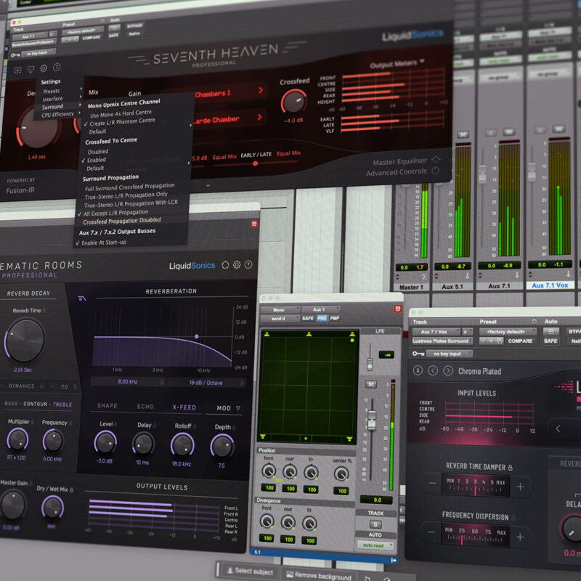Viewport: 581px width, 581px height.
Task: Toggle FMP button in surround panner
Action: pos(335,318)
